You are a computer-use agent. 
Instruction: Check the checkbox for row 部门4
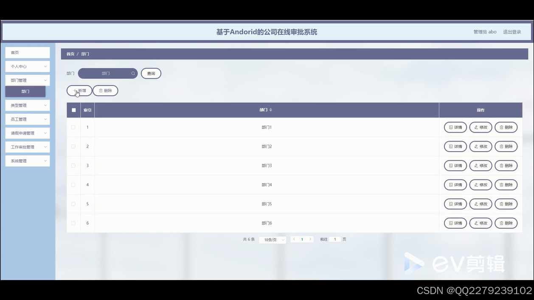click(x=73, y=184)
